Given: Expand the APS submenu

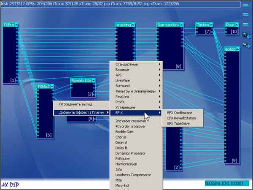Looking at the screenshot, I should tap(136, 75).
